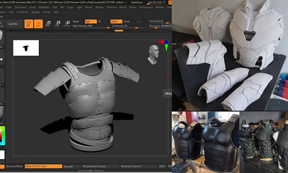Click the blue Z axis indicator
The width and height of the screenshot is (288, 173).
pos(166,42)
